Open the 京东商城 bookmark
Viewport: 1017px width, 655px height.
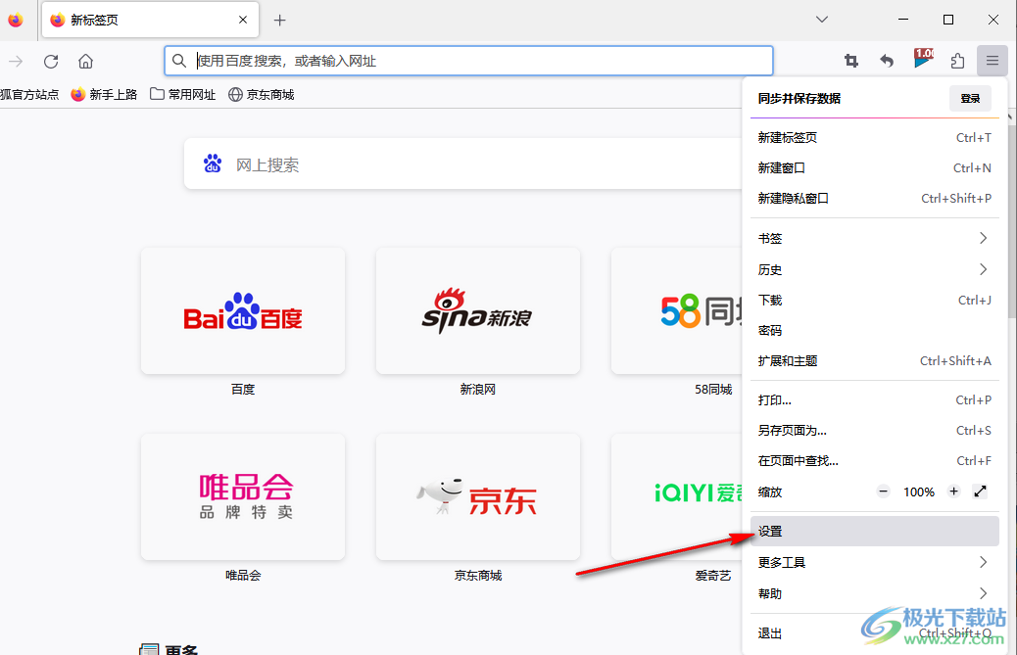262,95
